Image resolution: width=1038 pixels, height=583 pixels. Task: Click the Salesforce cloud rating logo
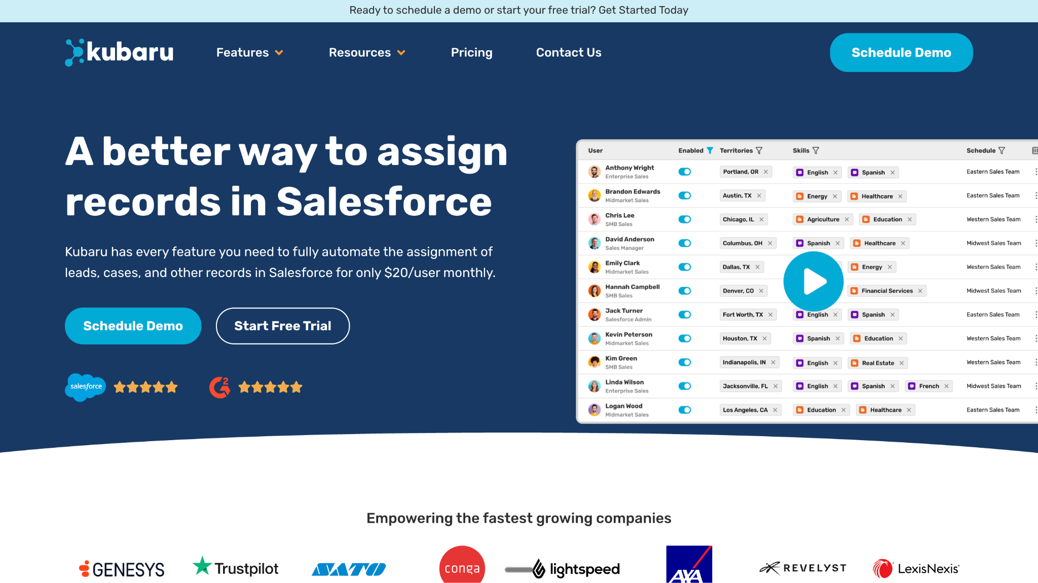coord(85,387)
